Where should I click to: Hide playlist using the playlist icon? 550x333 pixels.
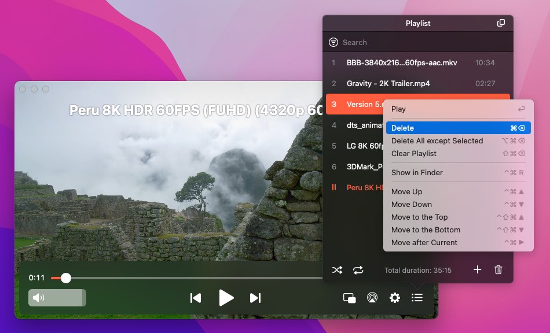coord(417,297)
